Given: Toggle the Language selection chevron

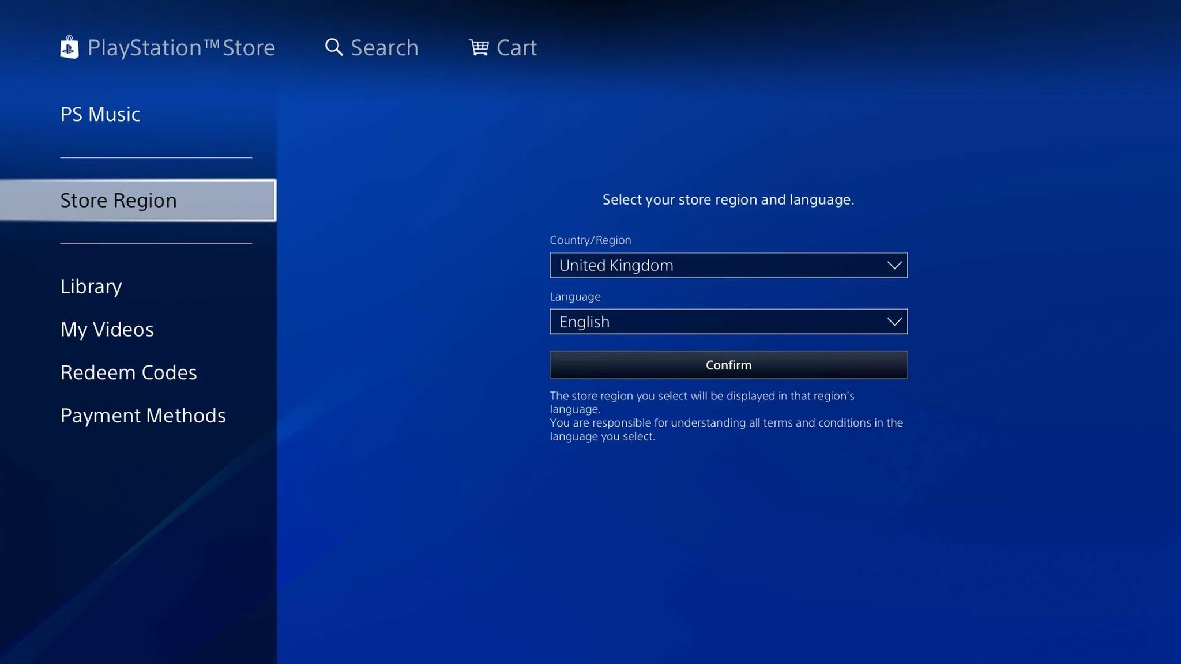Looking at the screenshot, I should click(x=892, y=321).
